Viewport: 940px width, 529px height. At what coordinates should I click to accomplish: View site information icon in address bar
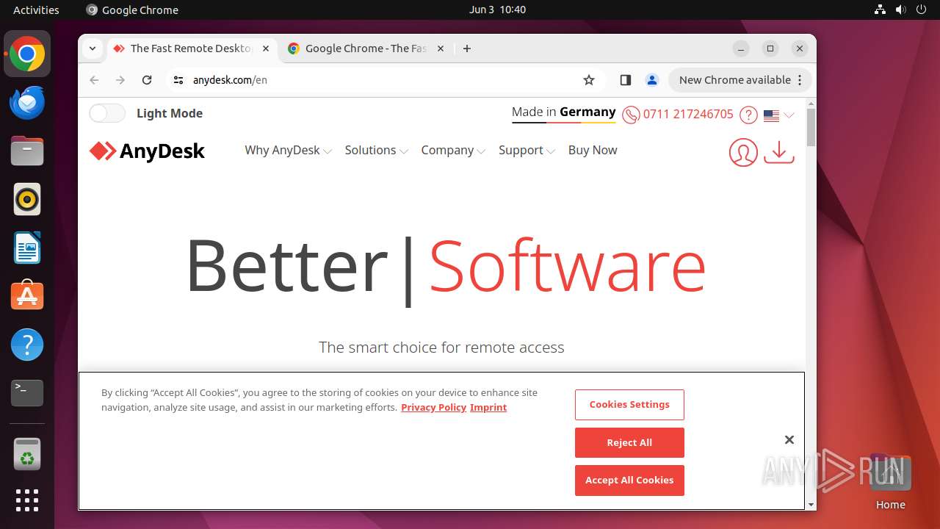click(x=178, y=80)
